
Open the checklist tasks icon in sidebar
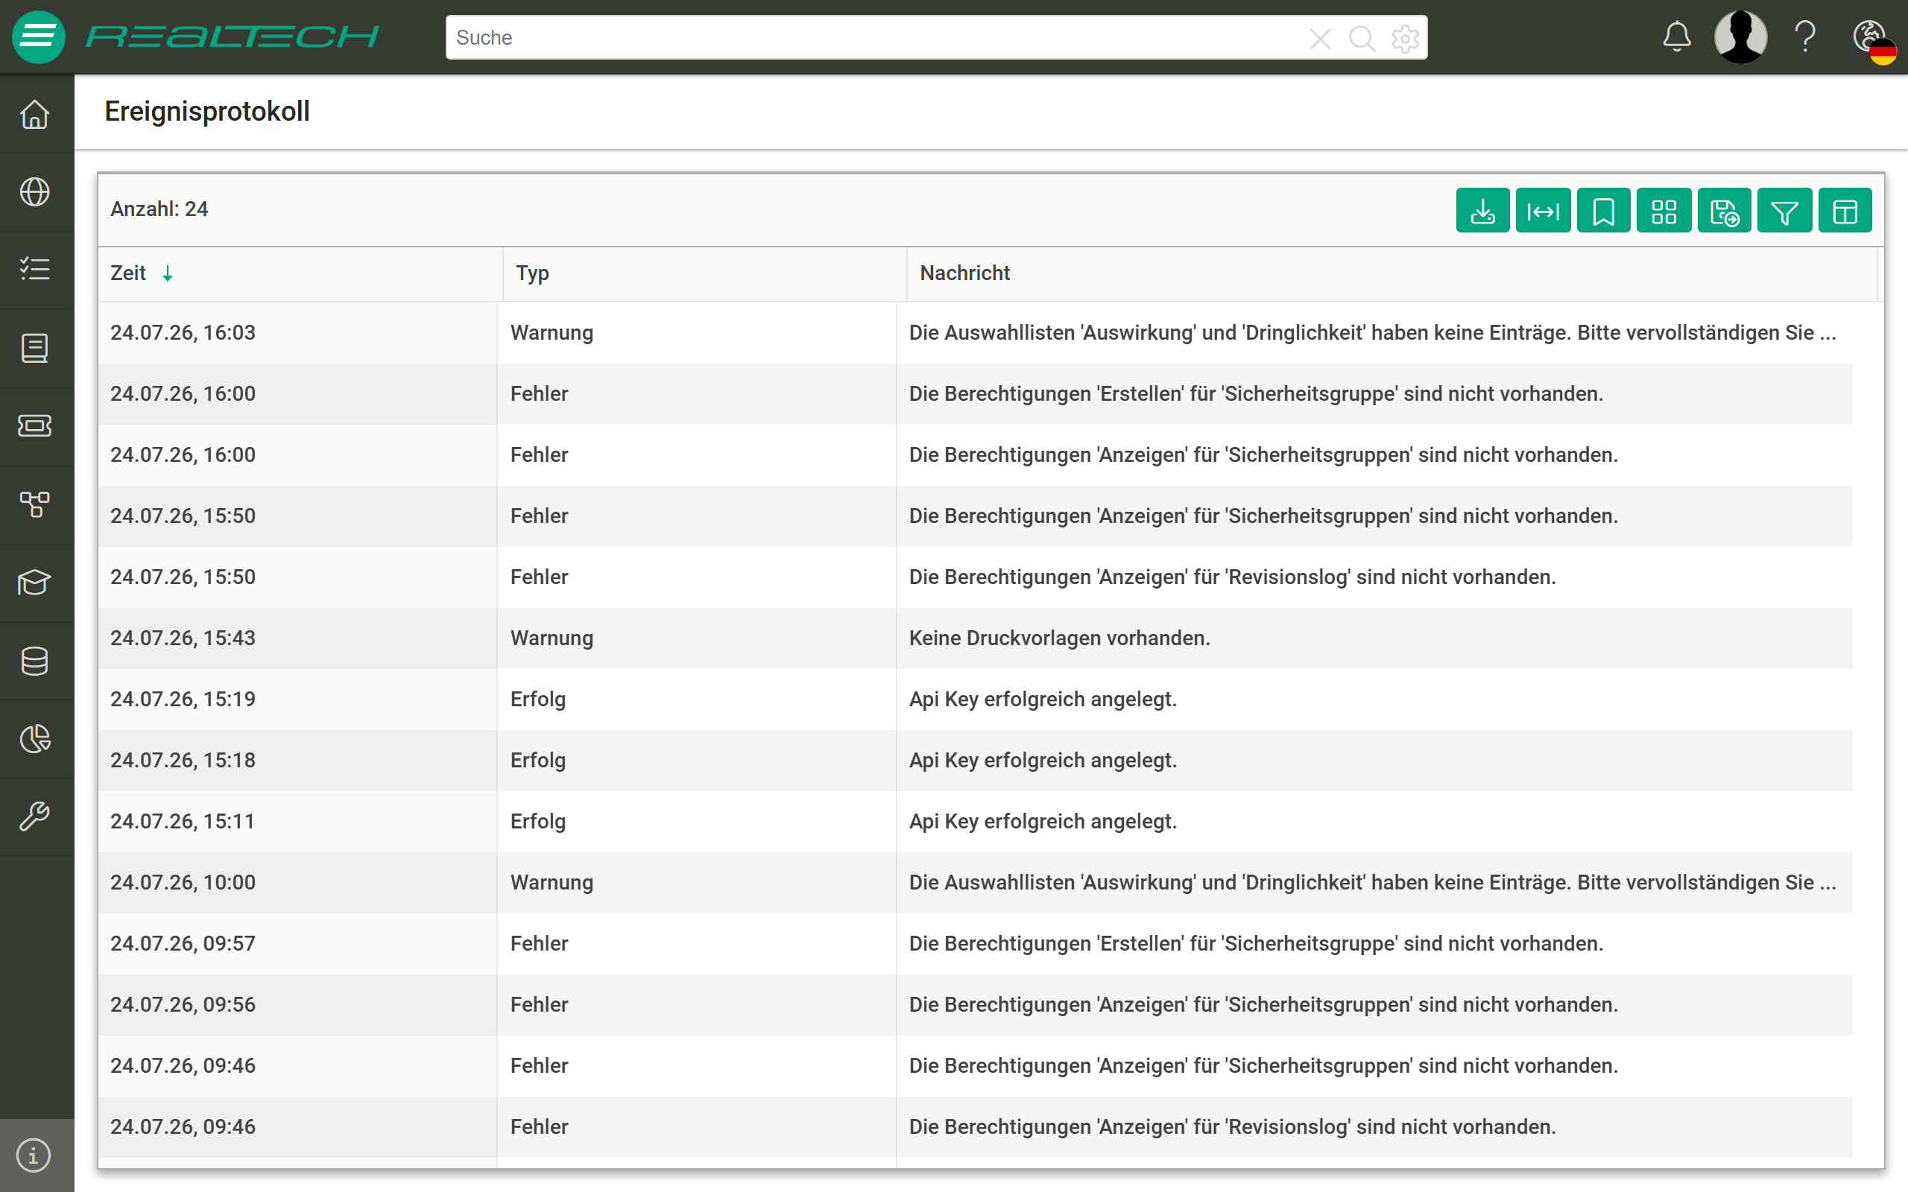click(x=35, y=269)
